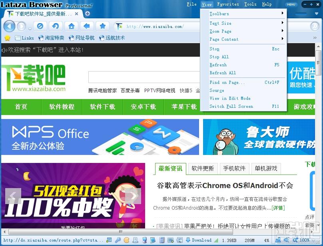Click the Refresh toolbar icon
The image size is (323, 246).
click(56, 26)
